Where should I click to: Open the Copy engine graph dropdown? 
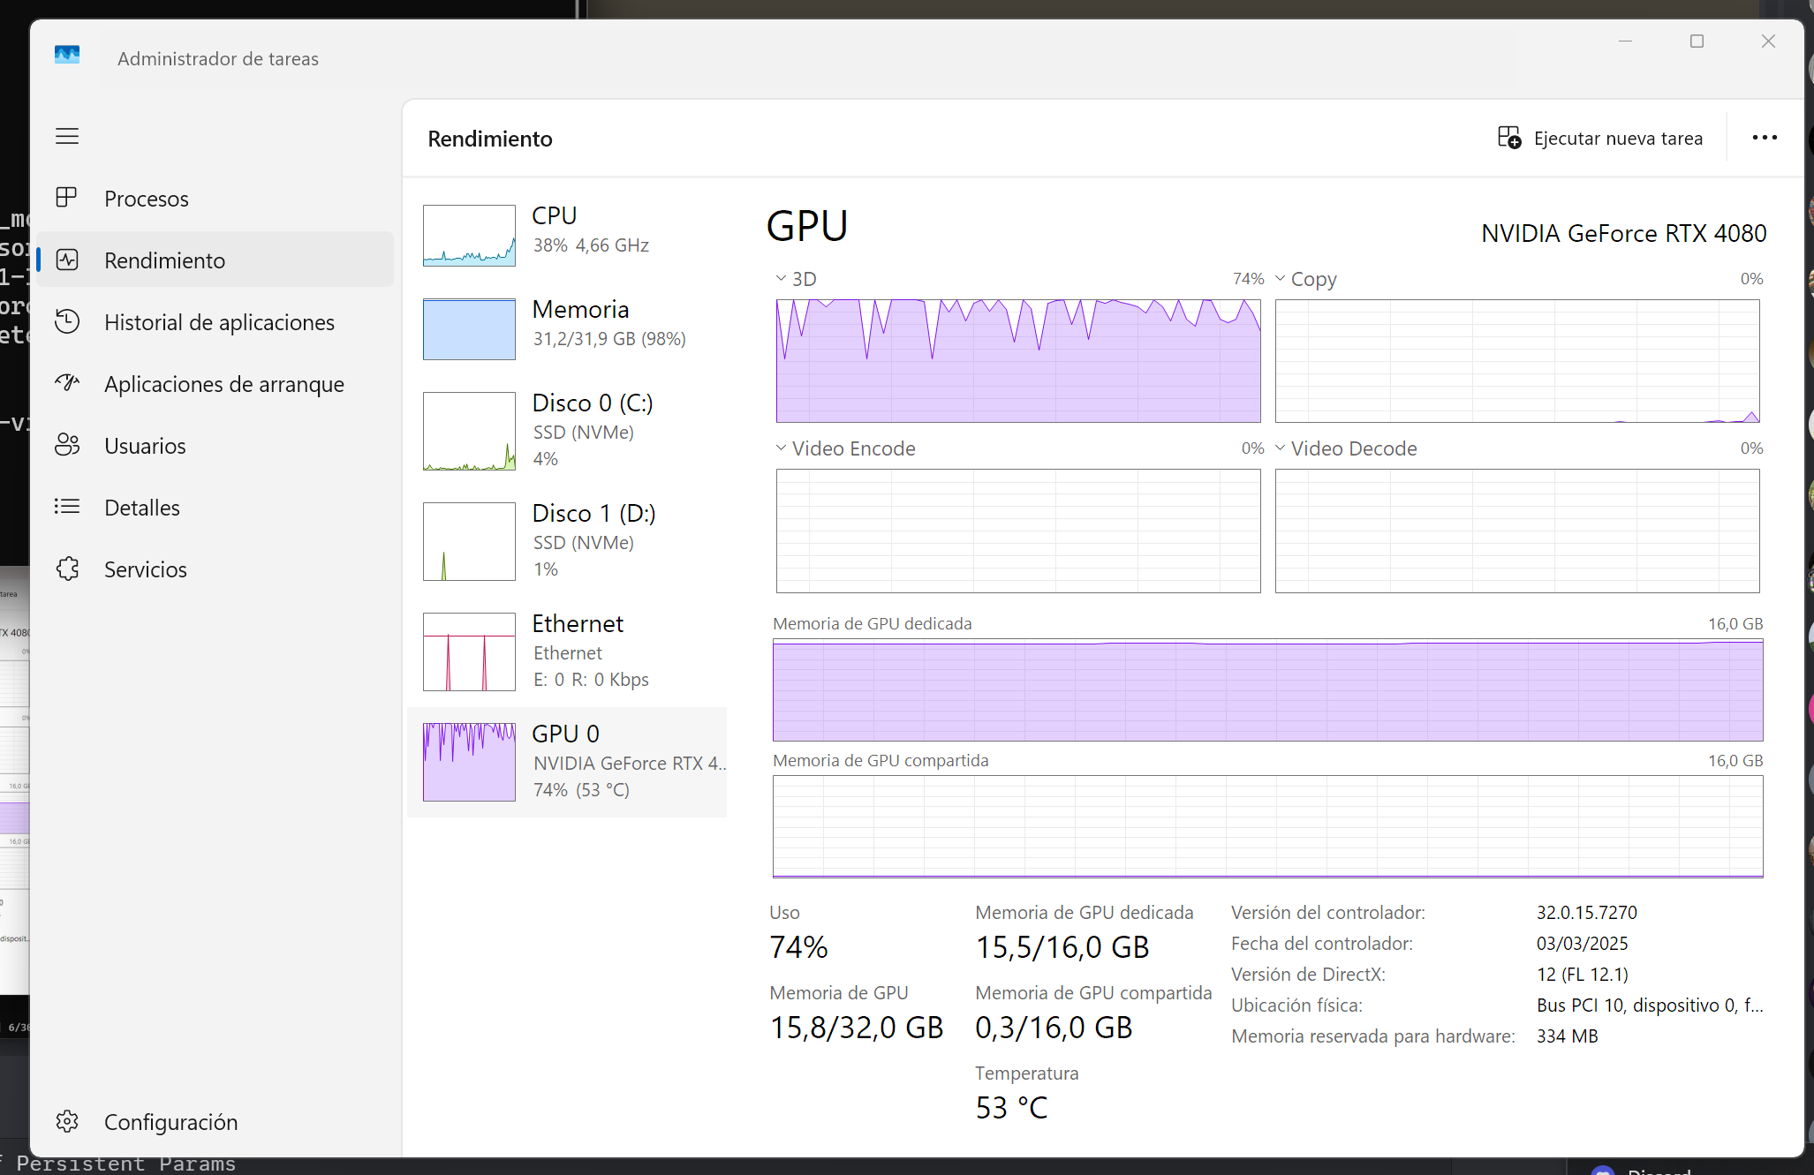(x=1280, y=279)
